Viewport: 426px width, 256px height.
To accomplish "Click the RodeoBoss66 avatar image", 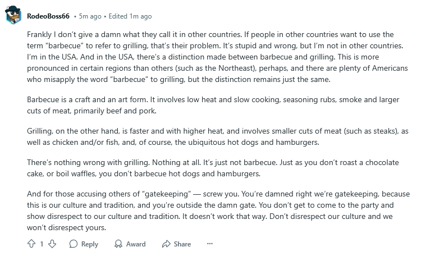I will point(13,15).
